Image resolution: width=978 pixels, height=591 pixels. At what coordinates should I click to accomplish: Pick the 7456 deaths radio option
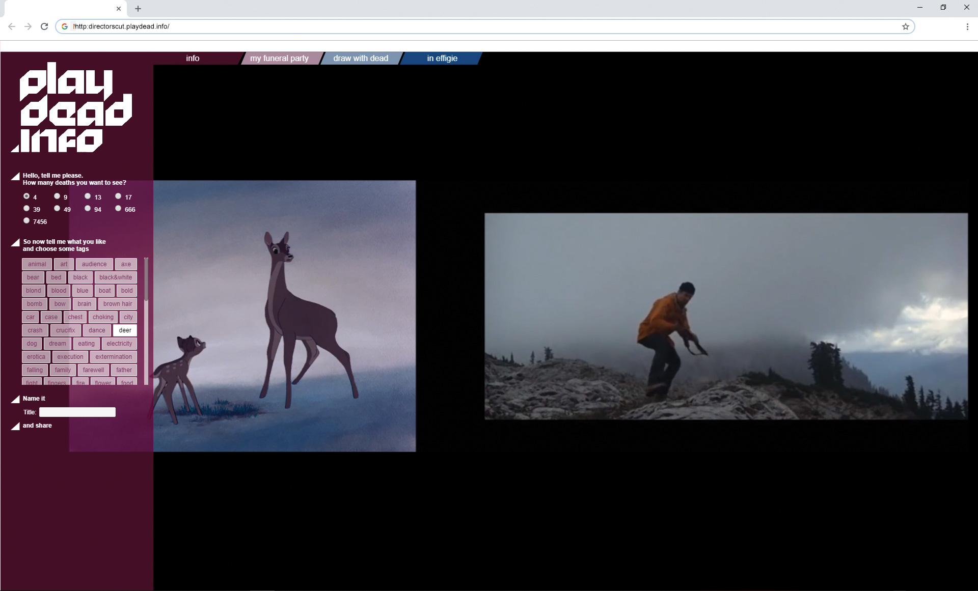point(26,220)
